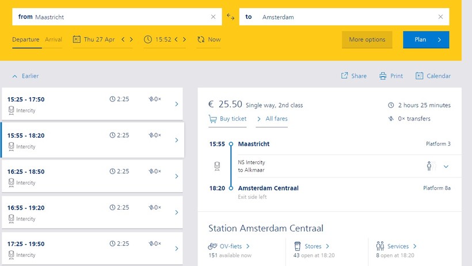Switch to the Arrival tab
The width and height of the screenshot is (472, 266).
tap(54, 40)
